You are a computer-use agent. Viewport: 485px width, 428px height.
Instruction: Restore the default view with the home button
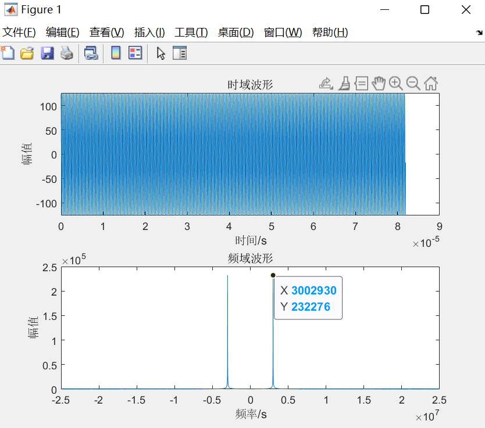[x=430, y=84]
